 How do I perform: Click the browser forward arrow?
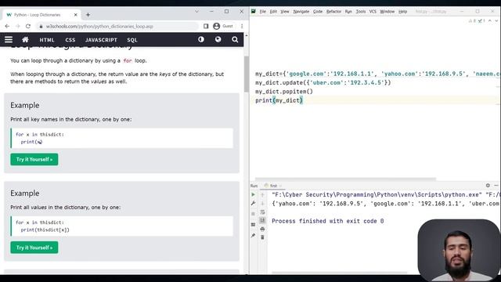[x=17, y=26]
